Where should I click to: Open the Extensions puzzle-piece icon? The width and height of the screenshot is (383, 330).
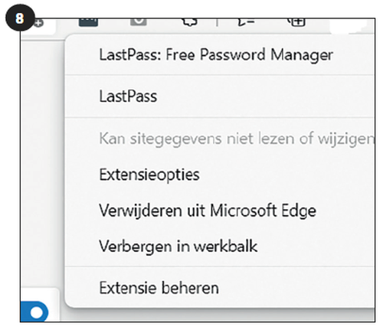click(190, 22)
